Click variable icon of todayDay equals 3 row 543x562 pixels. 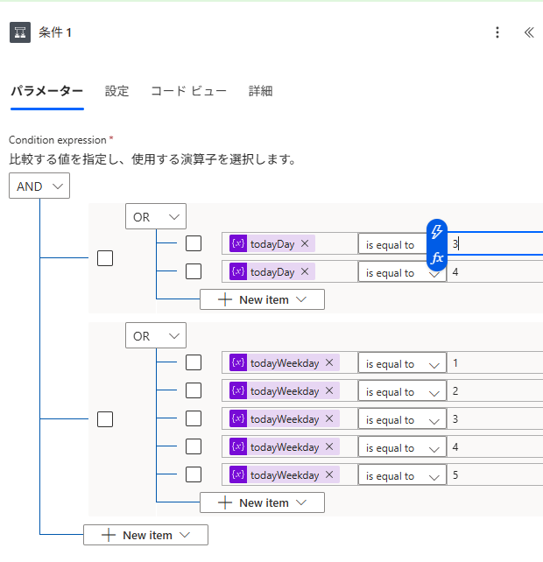tap(238, 243)
